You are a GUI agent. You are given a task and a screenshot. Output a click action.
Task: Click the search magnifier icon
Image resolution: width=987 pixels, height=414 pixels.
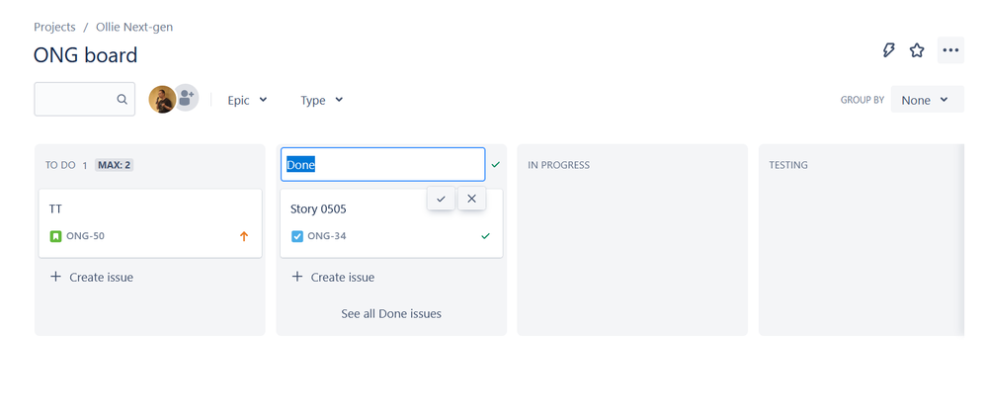click(123, 100)
